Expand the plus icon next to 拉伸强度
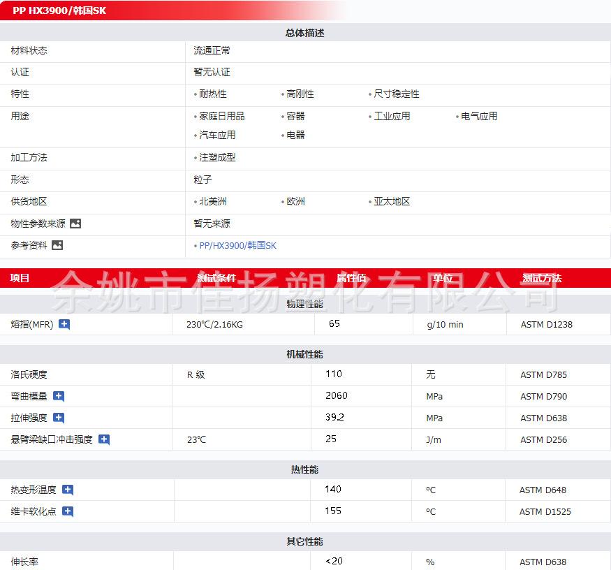 click(59, 418)
